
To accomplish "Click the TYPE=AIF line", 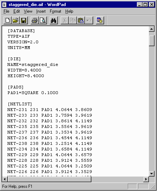I will (19, 36).
